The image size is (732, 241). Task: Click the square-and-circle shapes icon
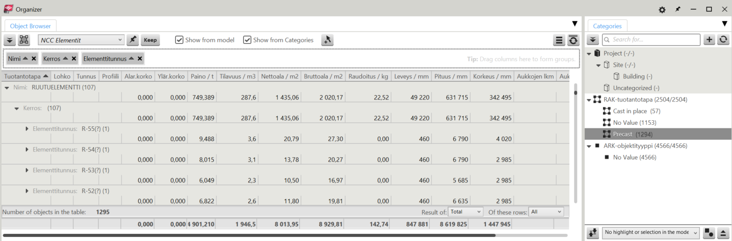click(x=709, y=233)
